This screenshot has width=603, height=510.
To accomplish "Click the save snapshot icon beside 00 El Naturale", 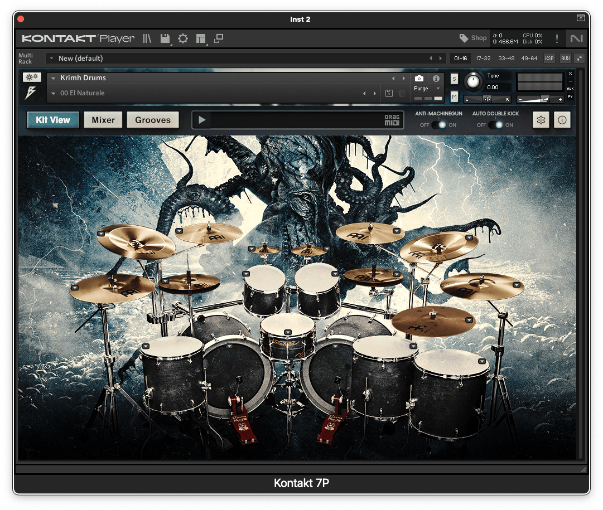I will 389,94.
